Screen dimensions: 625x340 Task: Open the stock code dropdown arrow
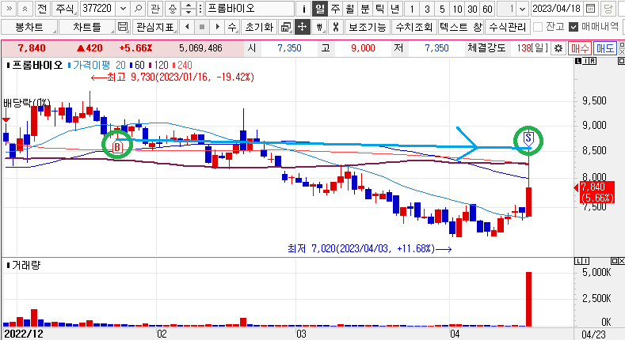click(x=123, y=9)
